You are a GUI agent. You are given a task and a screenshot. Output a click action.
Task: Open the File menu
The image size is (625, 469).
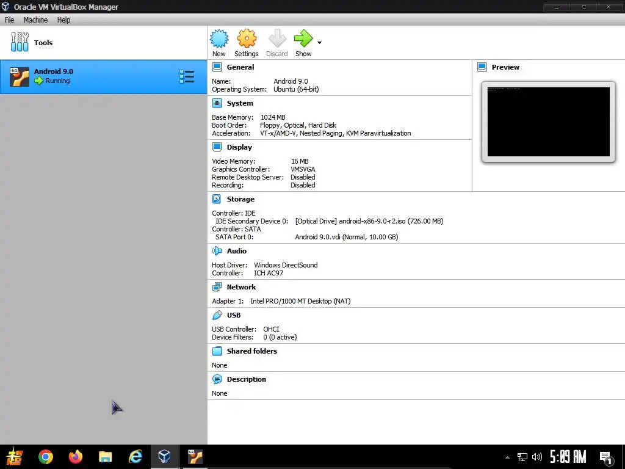(x=9, y=20)
